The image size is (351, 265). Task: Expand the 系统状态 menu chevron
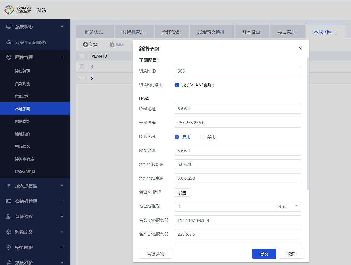pos(62,27)
